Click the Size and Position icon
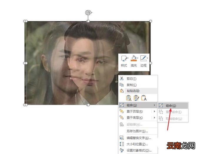Screen dimensions: 206x154 [x=122, y=144]
